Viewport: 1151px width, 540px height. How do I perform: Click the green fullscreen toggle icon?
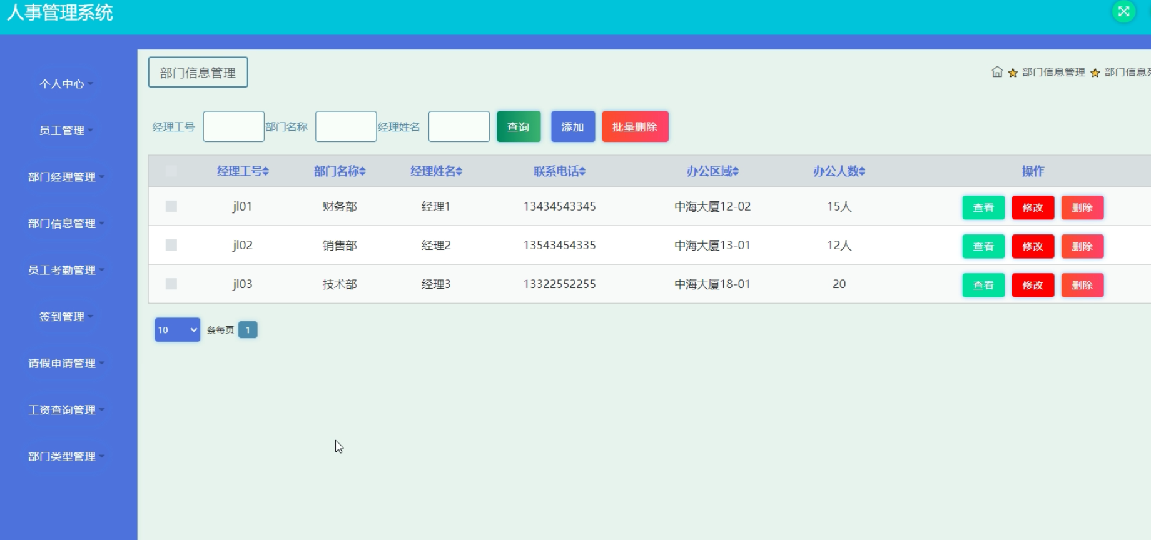coord(1123,11)
